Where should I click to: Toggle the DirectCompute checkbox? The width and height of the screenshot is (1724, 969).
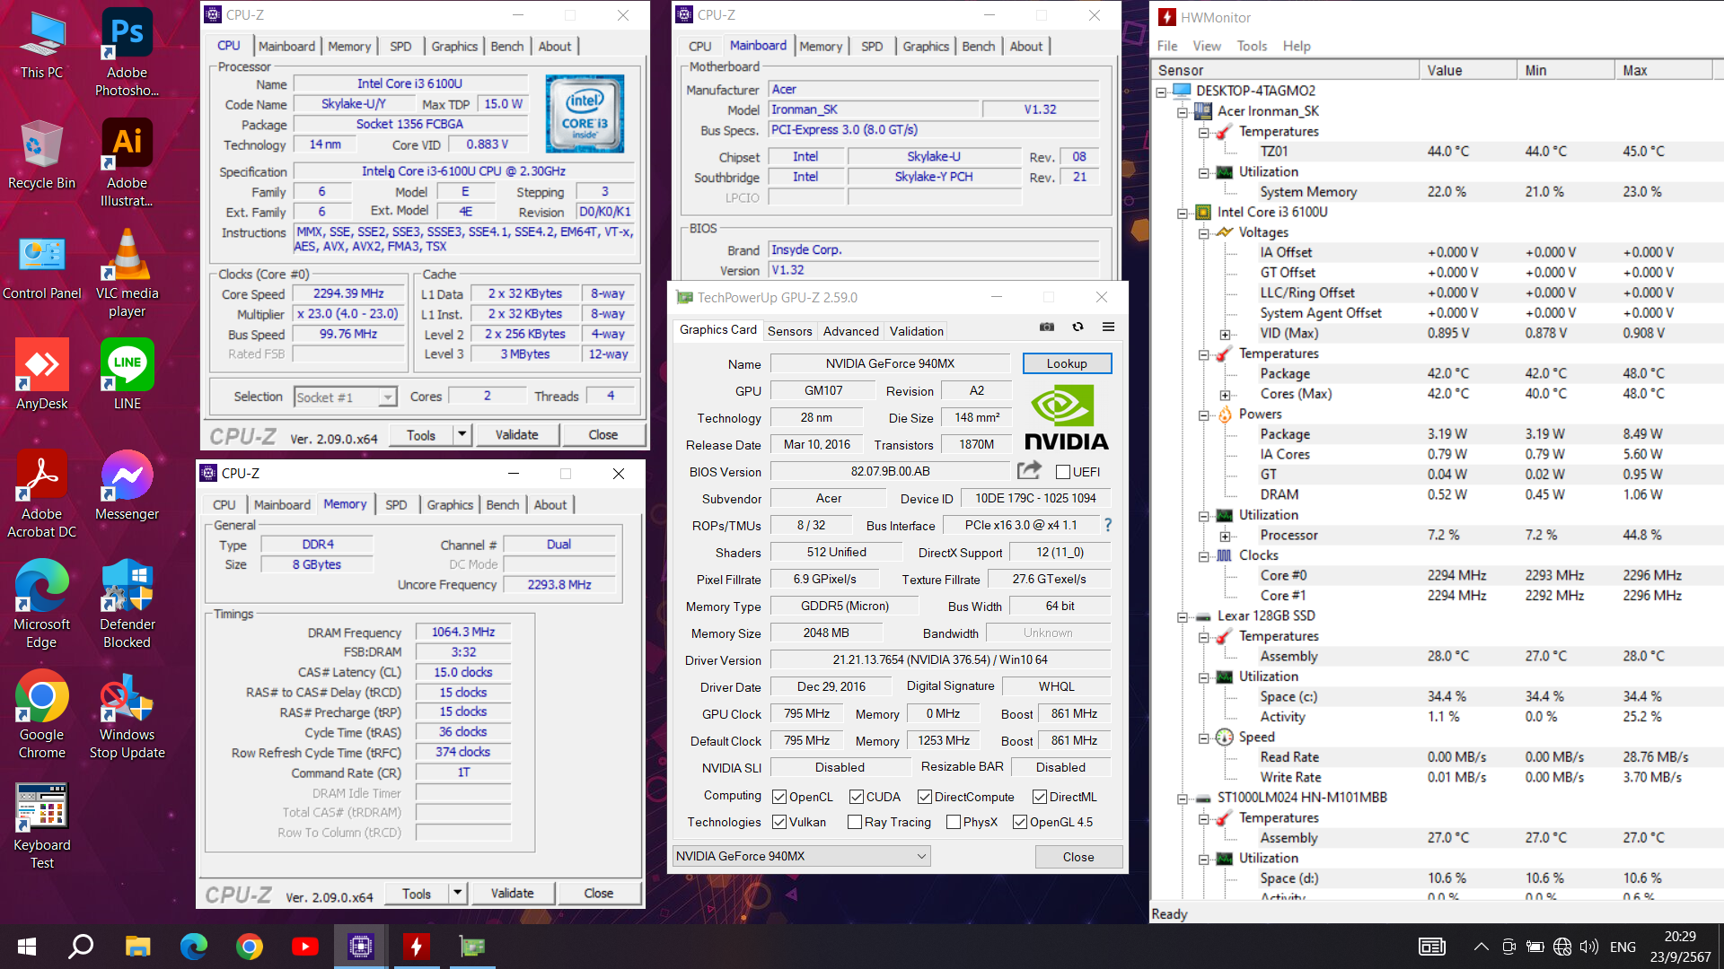click(x=925, y=797)
